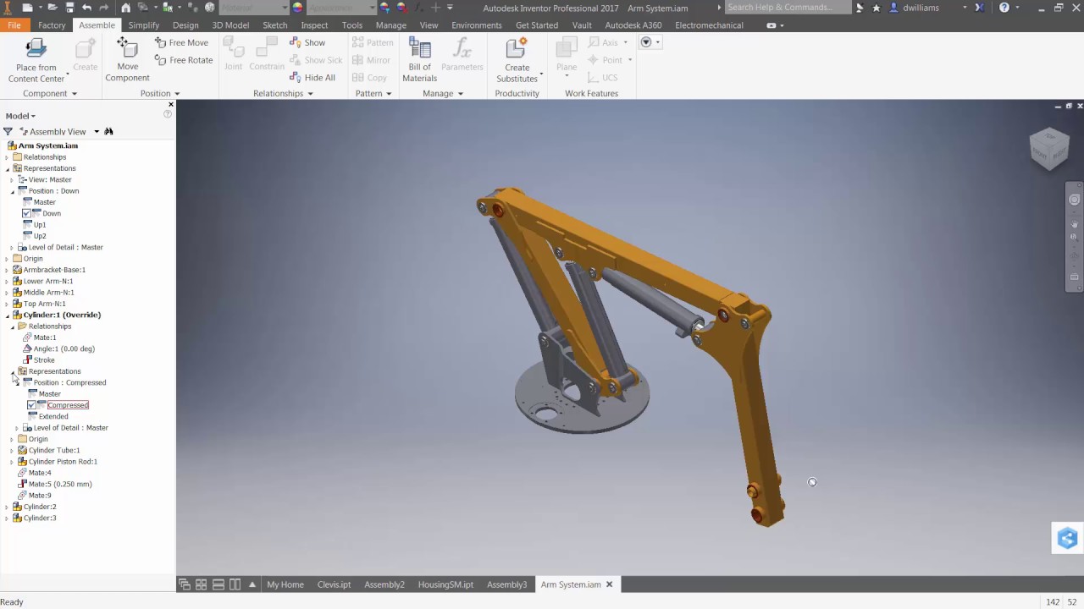This screenshot has height=609, width=1084.
Task: Switch to the Design ribbon tab
Action: tap(185, 25)
